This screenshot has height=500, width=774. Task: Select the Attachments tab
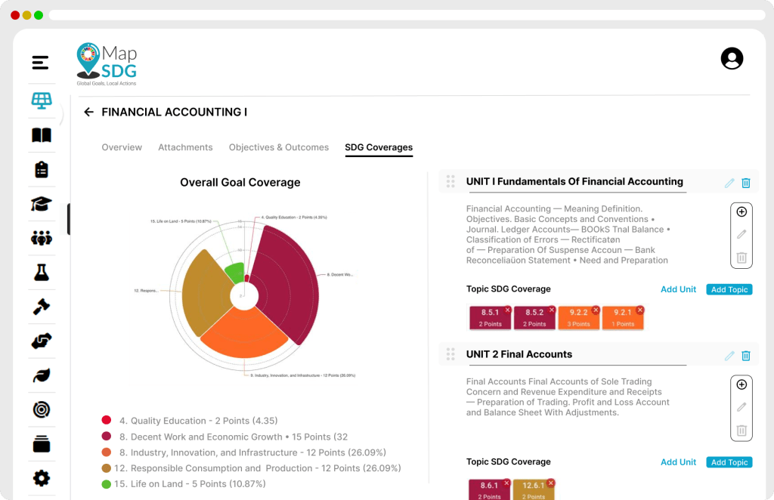(185, 147)
